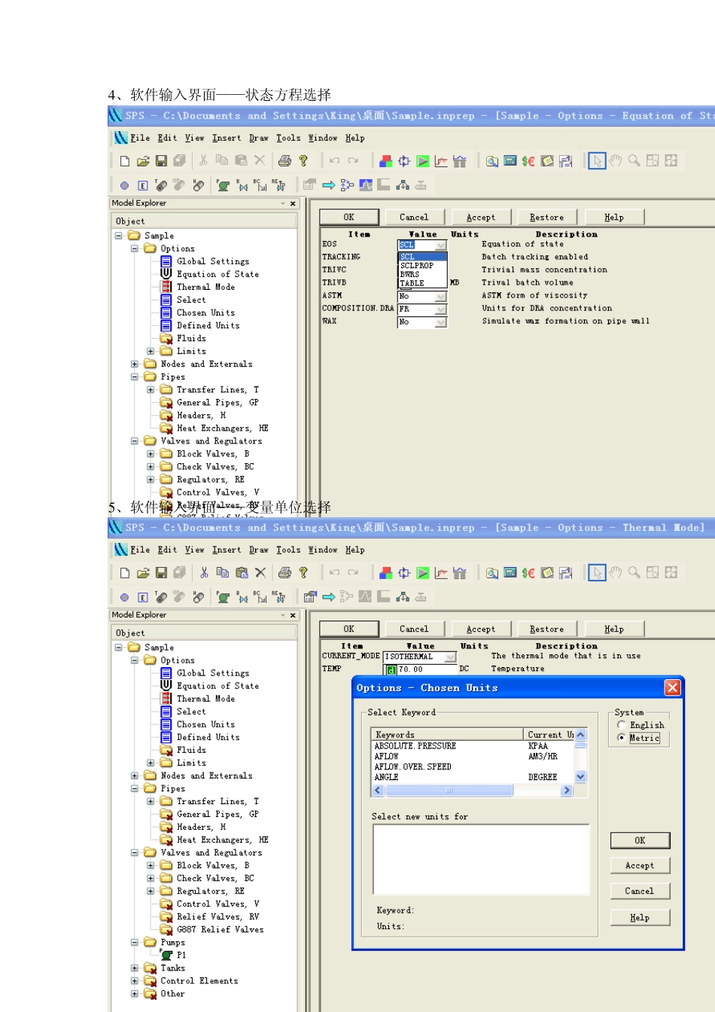Screen dimensions: 715x1012
Task: Click Restore button in Equation of State window
Action: coord(546,218)
